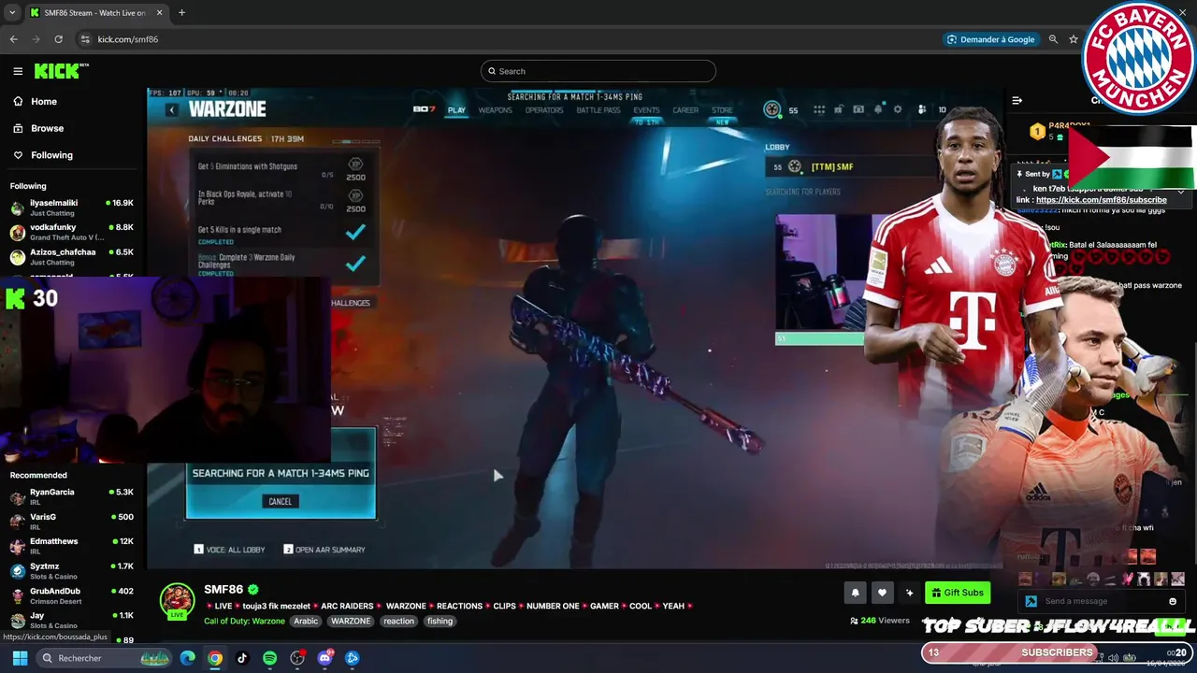The image size is (1197, 673).
Task: Select the Arabic tag
Action: click(x=306, y=621)
